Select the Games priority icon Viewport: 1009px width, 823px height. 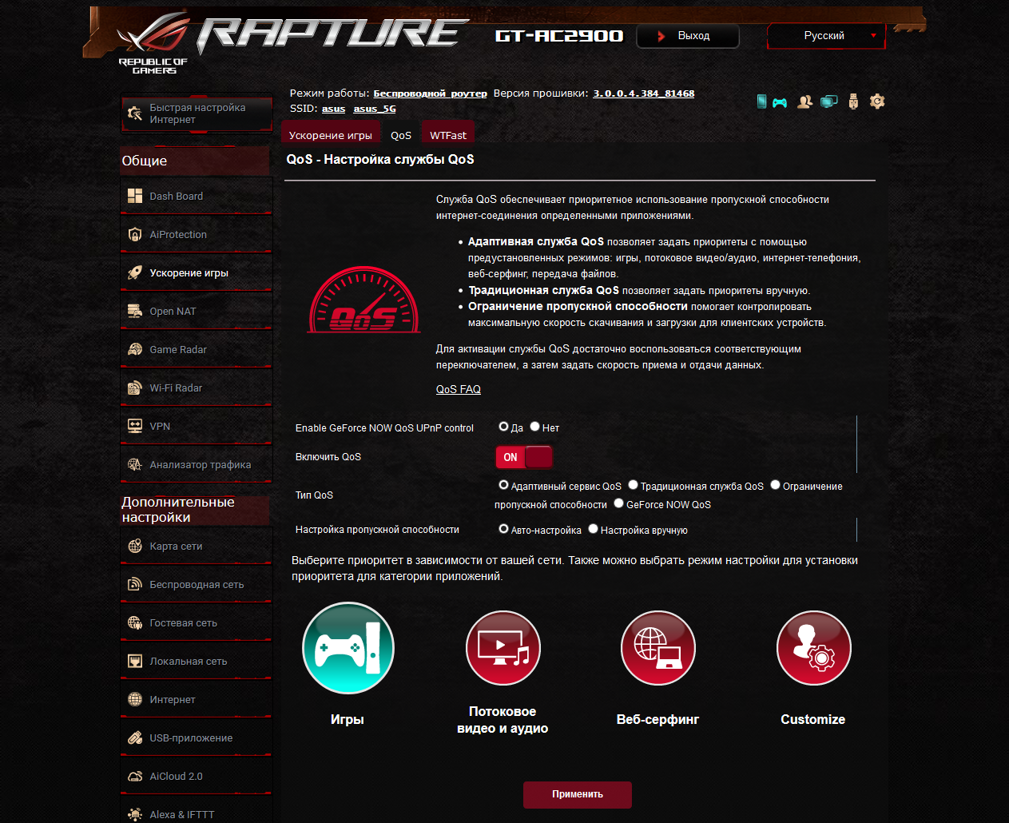[348, 648]
